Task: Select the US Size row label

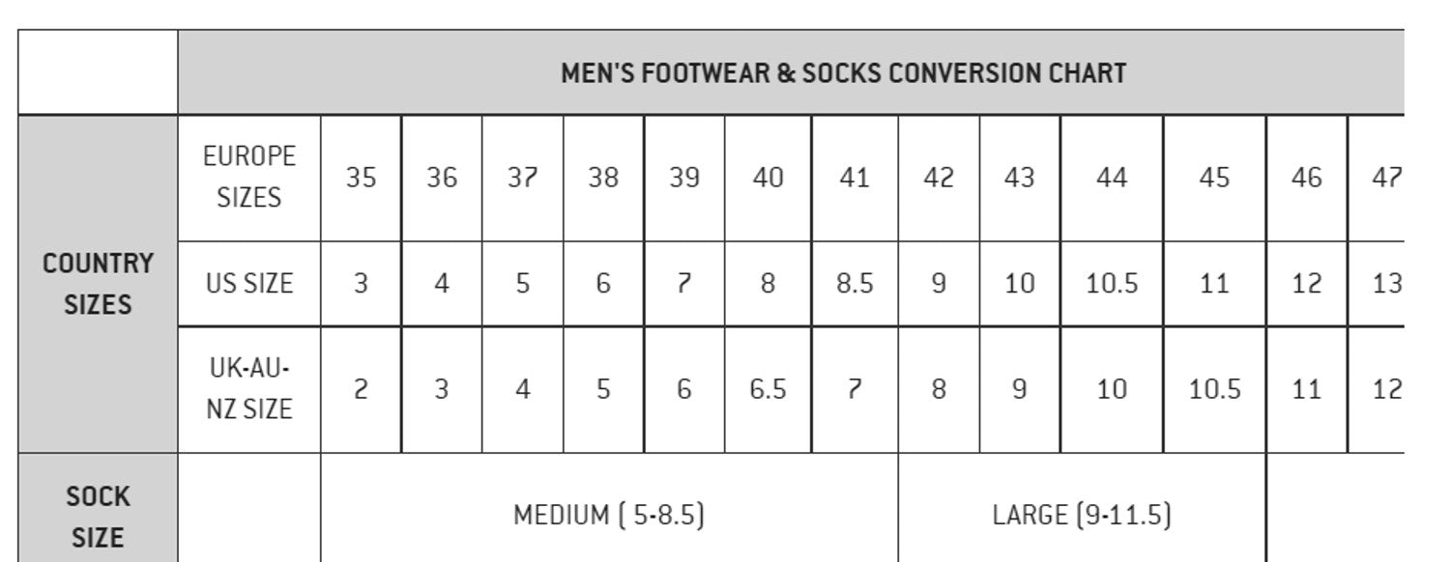Action: pyautogui.click(x=248, y=284)
